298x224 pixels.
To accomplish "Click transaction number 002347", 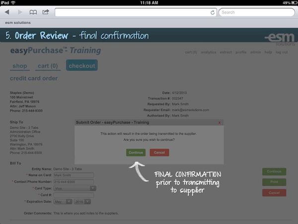I will pos(177,99).
